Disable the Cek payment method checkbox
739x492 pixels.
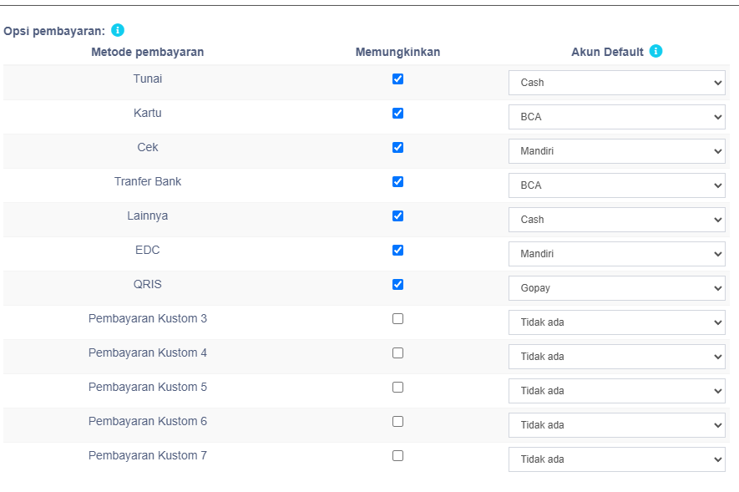pyautogui.click(x=397, y=148)
